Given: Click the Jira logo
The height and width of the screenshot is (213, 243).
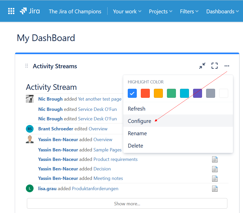Looking at the screenshot, I should 30,11.
